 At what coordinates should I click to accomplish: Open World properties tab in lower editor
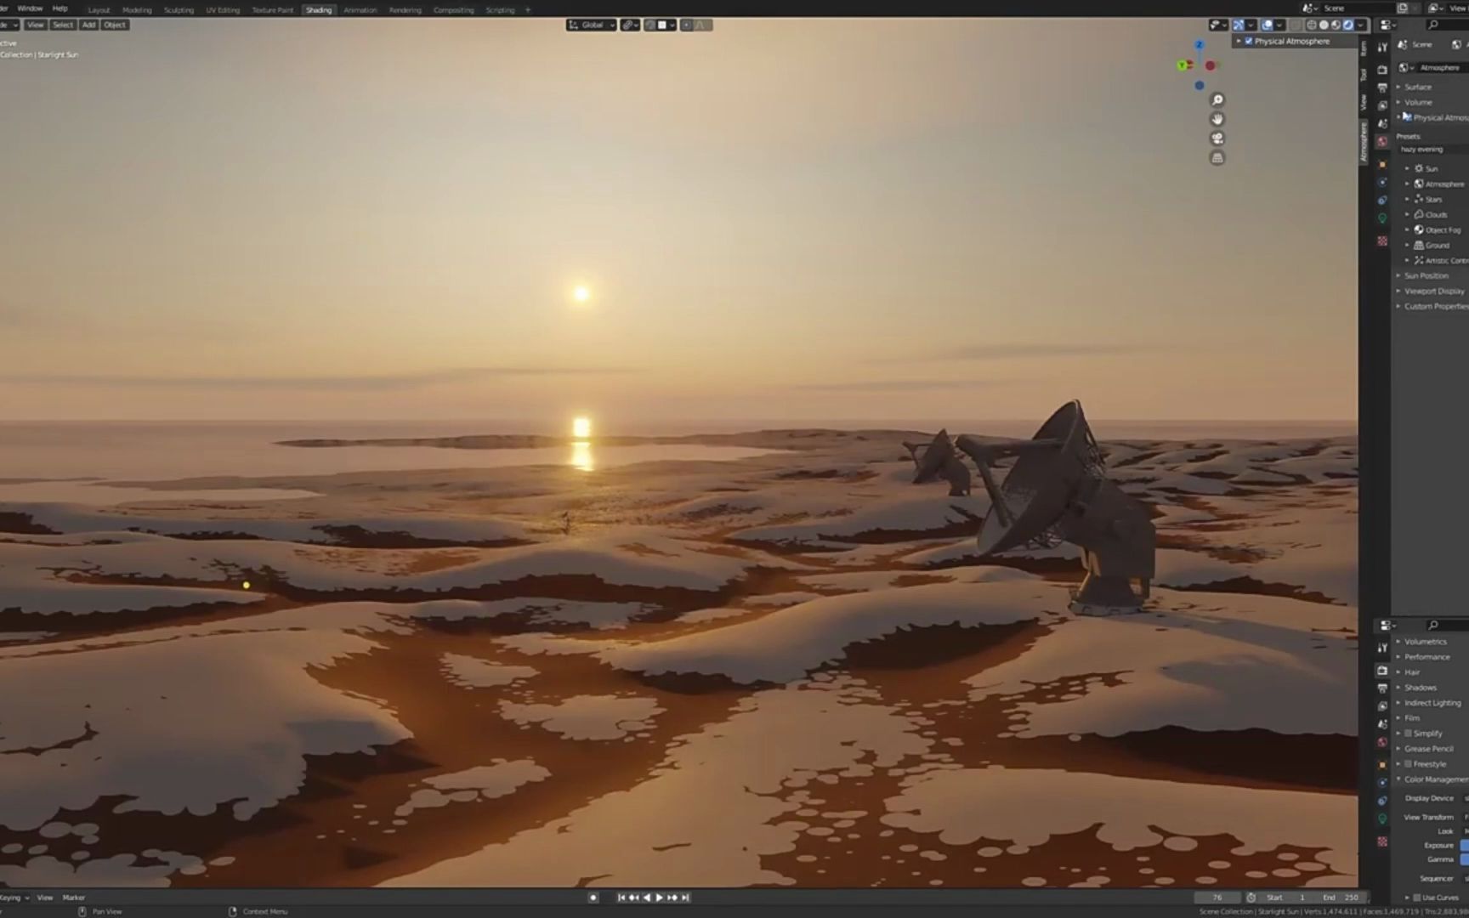coord(1382,742)
